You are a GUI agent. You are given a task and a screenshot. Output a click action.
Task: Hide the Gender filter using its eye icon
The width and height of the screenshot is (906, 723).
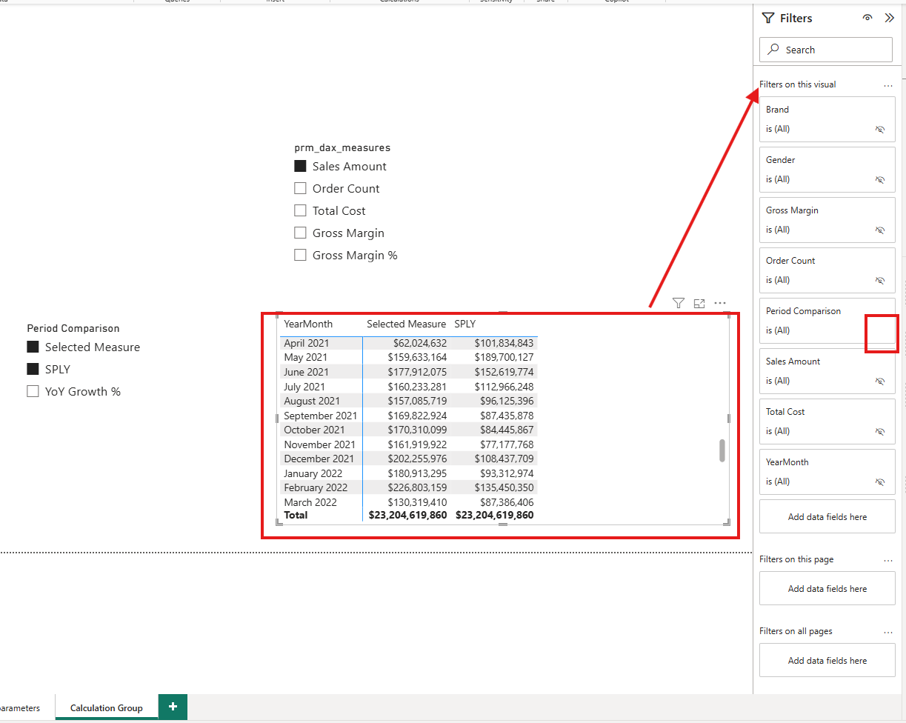click(x=880, y=179)
